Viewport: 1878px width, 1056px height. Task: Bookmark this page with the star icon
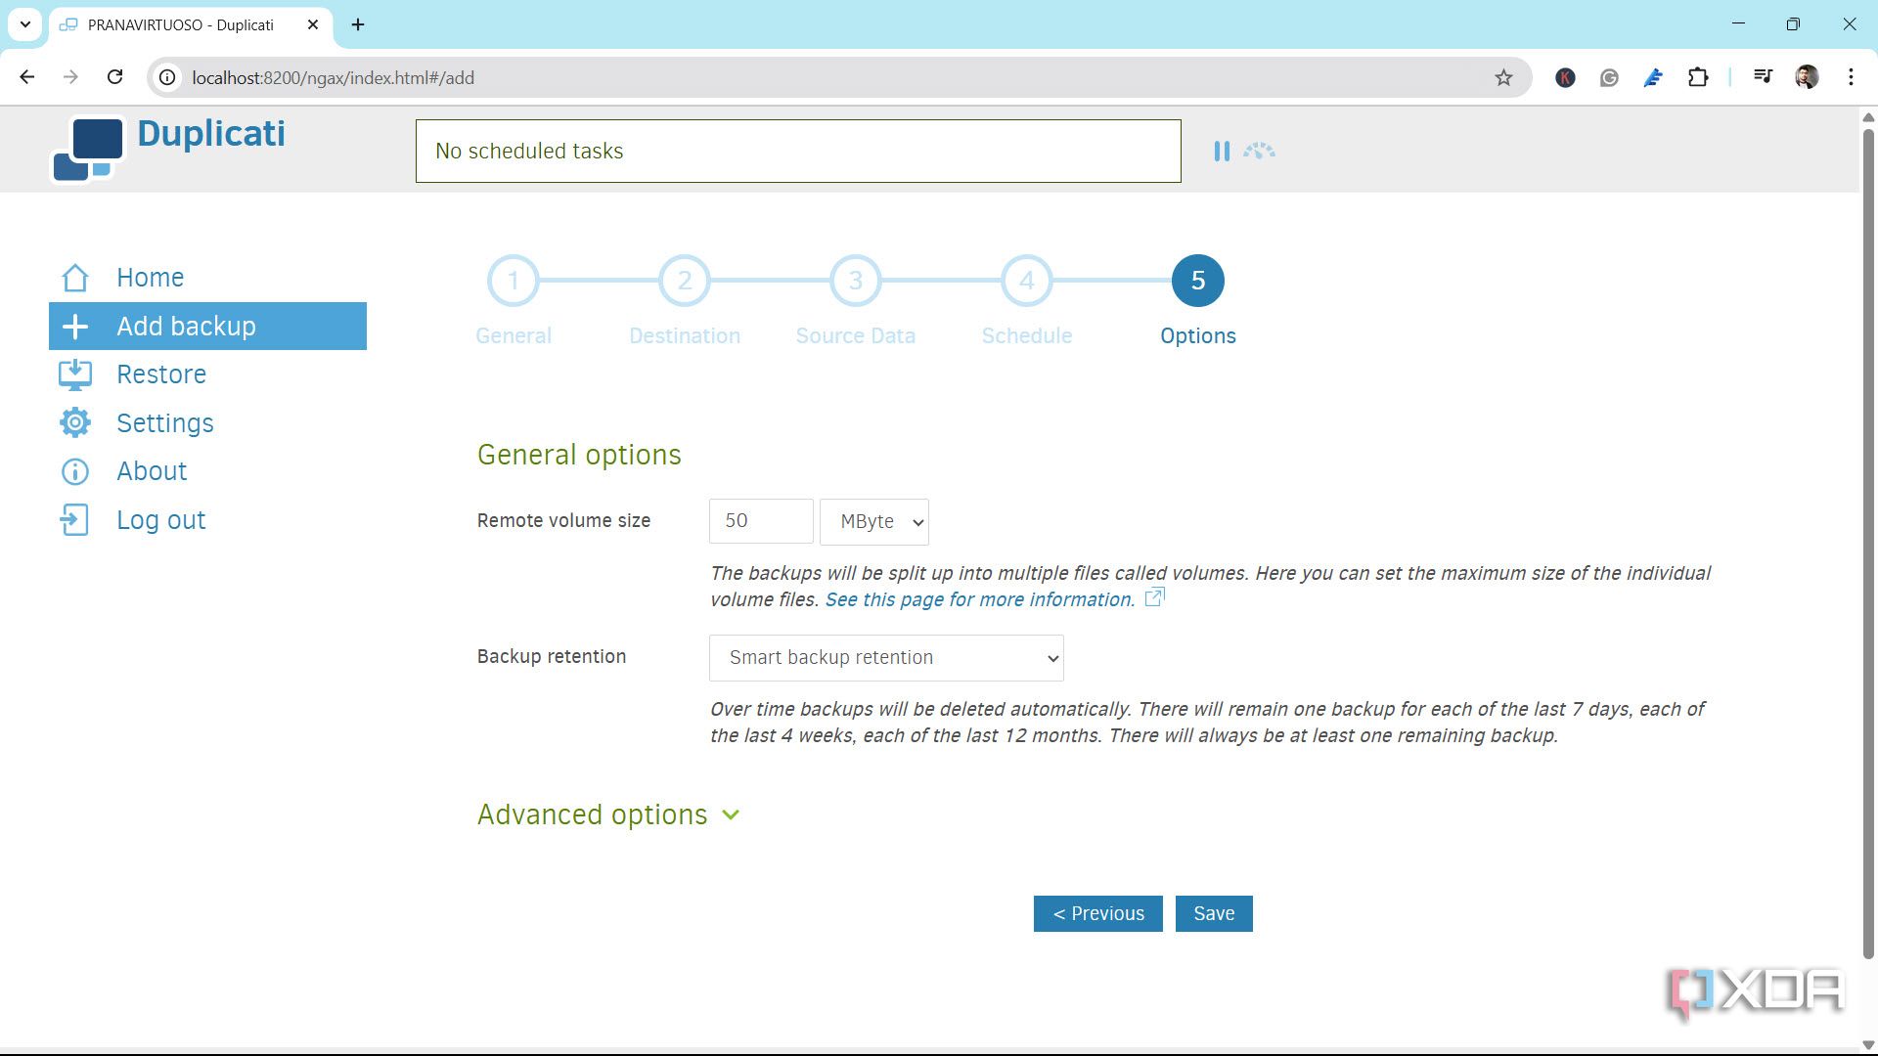[1502, 76]
